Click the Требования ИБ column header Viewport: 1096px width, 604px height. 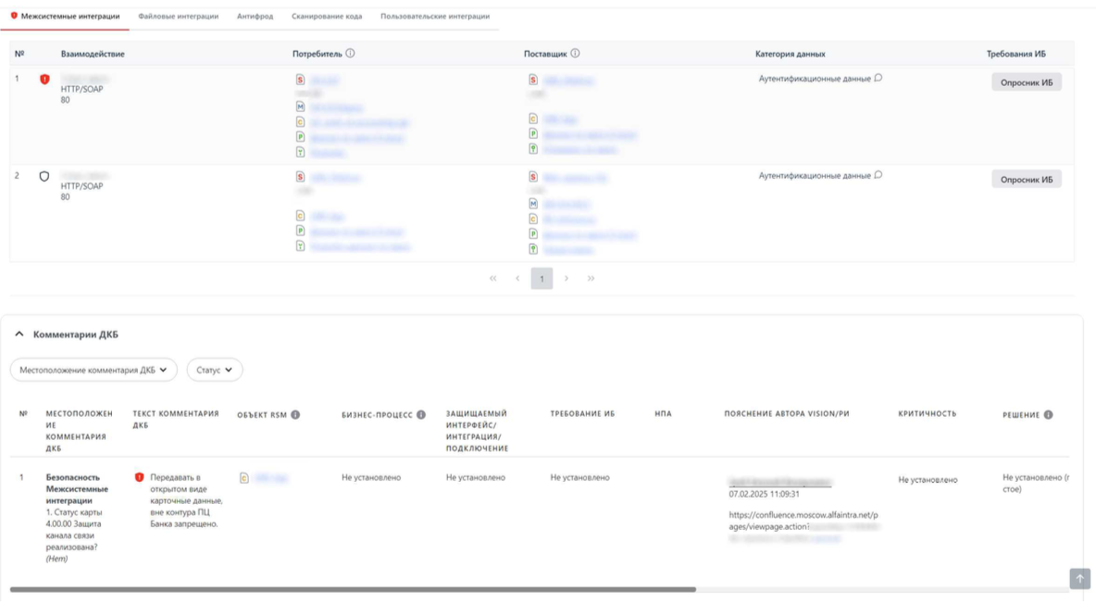click(1015, 54)
